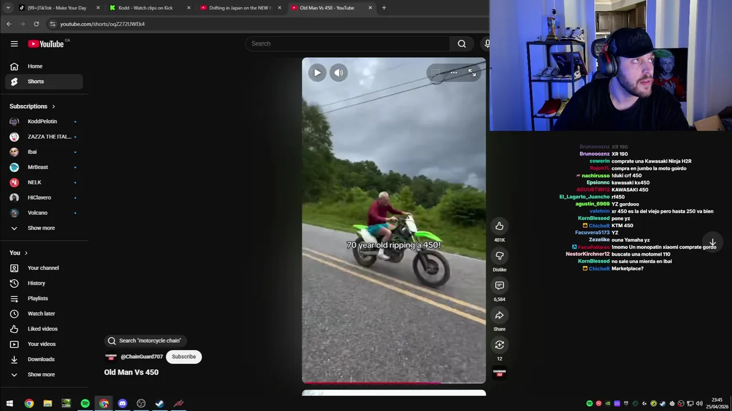Click the Short's red progress bar
The image size is (732, 411).
coord(394,382)
